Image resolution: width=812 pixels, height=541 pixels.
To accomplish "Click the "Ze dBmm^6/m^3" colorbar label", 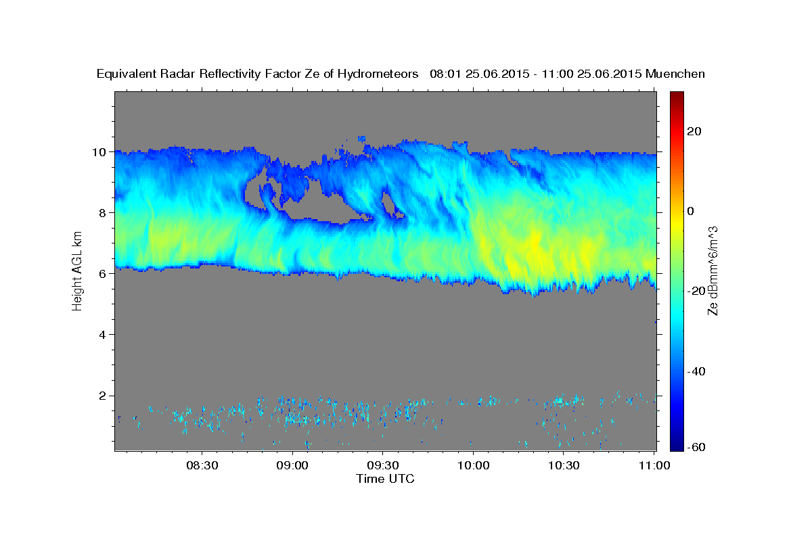I will coord(713,270).
